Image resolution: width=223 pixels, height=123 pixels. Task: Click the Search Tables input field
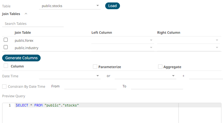coord(33,24)
